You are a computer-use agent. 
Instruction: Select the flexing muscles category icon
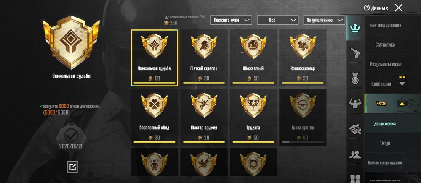click(x=355, y=103)
